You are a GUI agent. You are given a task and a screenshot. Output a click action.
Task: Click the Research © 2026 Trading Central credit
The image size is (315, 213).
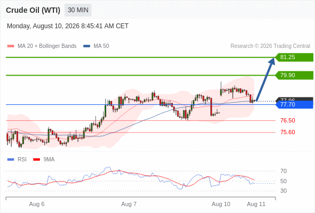point(270,46)
